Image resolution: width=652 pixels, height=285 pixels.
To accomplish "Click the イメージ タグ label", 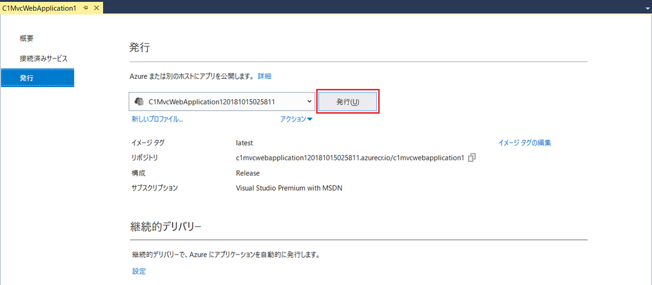I will (x=148, y=142).
